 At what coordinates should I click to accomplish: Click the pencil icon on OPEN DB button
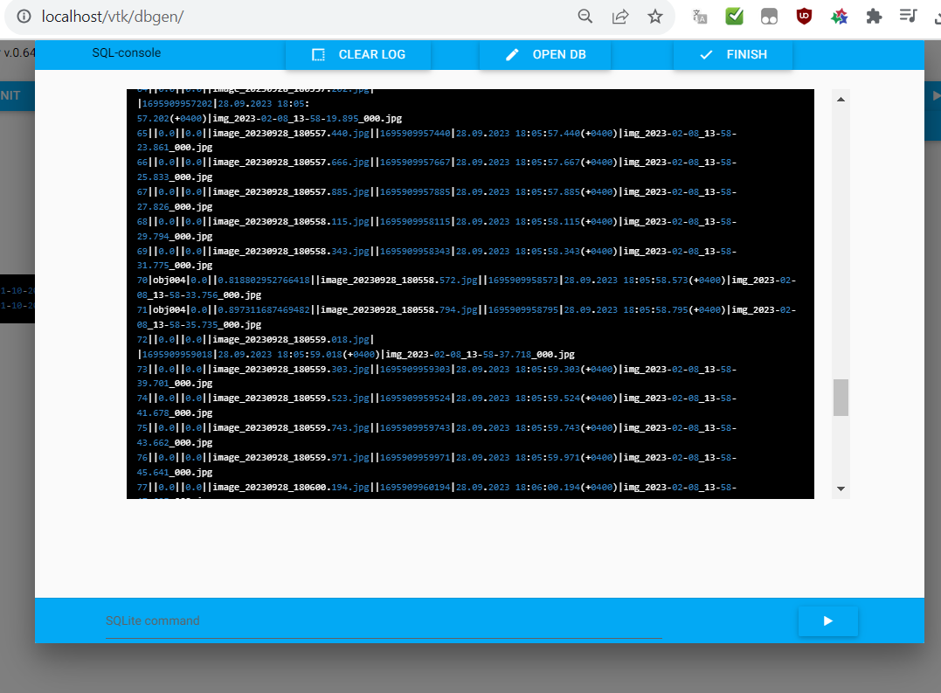pos(512,53)
